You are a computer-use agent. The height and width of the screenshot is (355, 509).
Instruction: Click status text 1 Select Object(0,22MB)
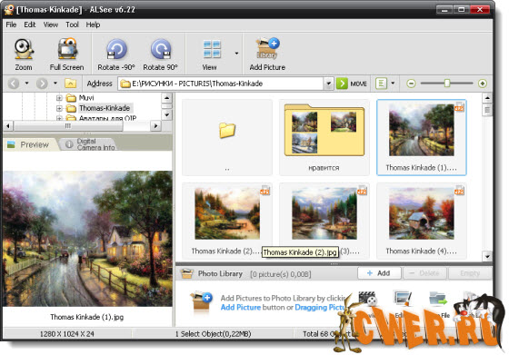[x=213, y=333]
